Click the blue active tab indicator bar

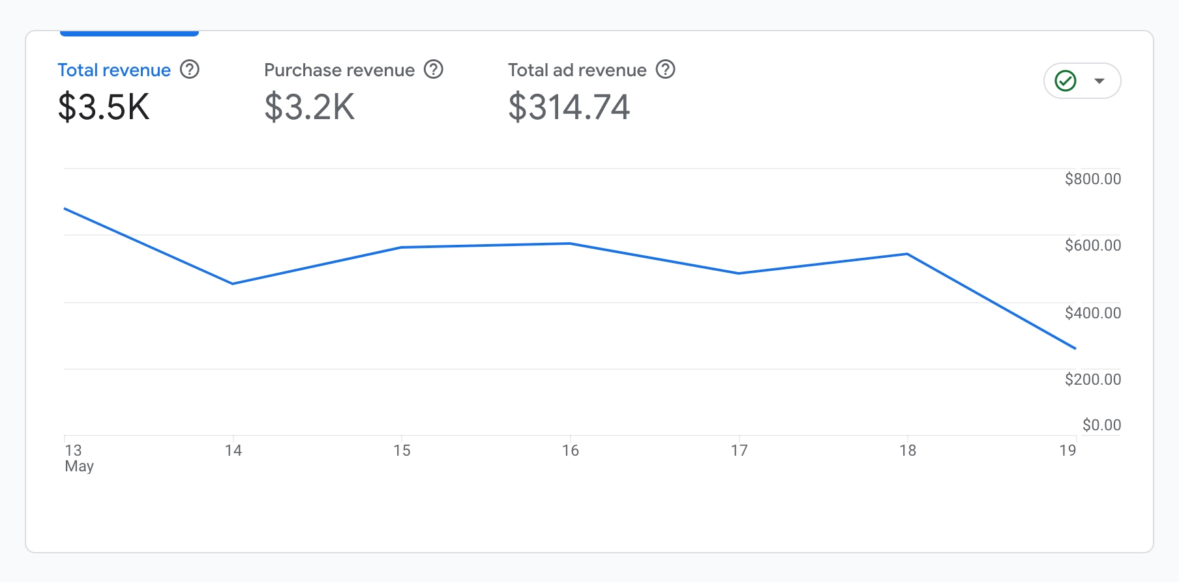129,33
